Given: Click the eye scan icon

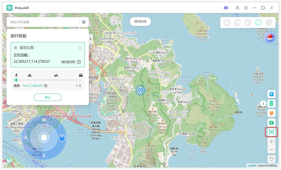Looking at the screenshot, I should pos(271,132).
